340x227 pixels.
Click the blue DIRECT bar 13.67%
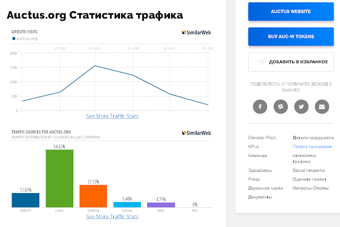(x=25, y=200)
